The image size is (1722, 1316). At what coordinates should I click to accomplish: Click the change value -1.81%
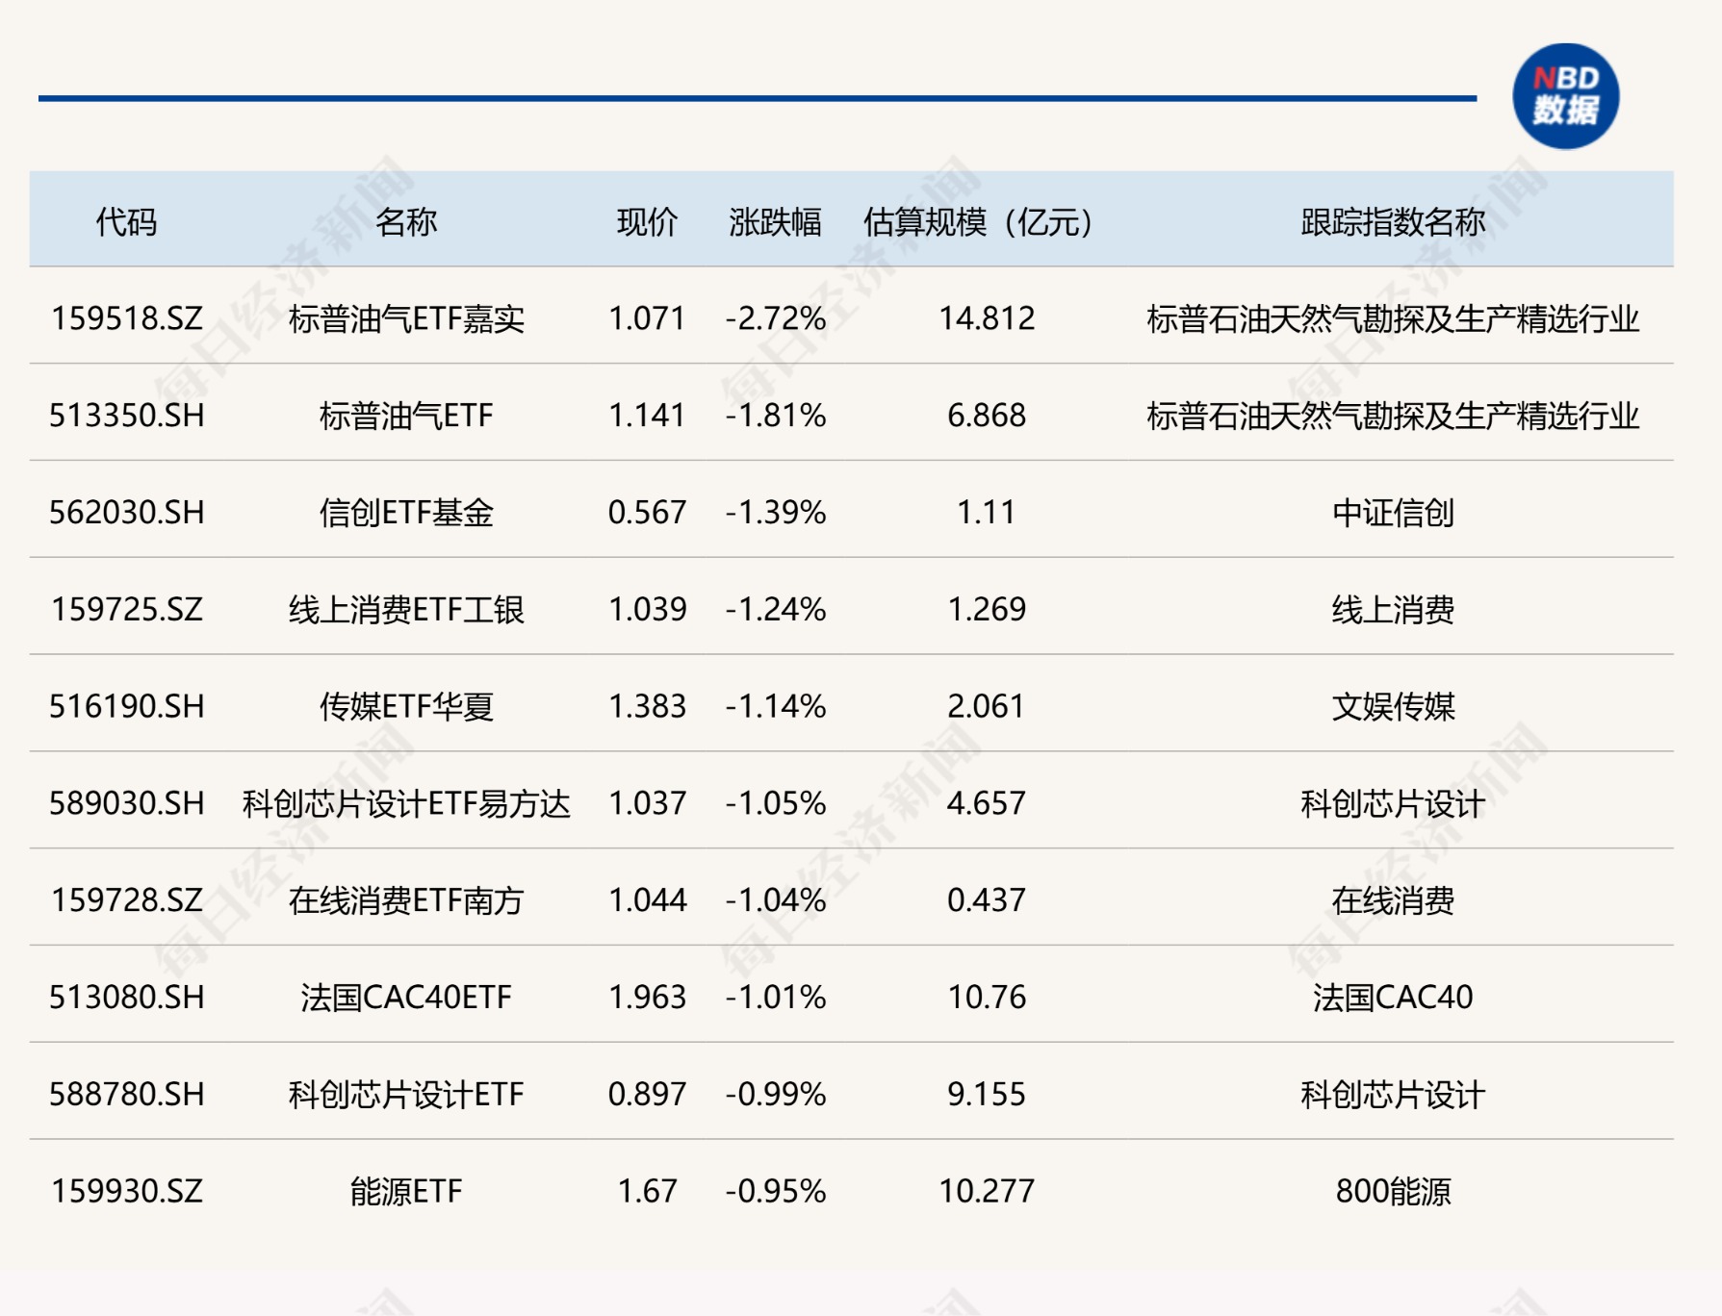[776, 416]
